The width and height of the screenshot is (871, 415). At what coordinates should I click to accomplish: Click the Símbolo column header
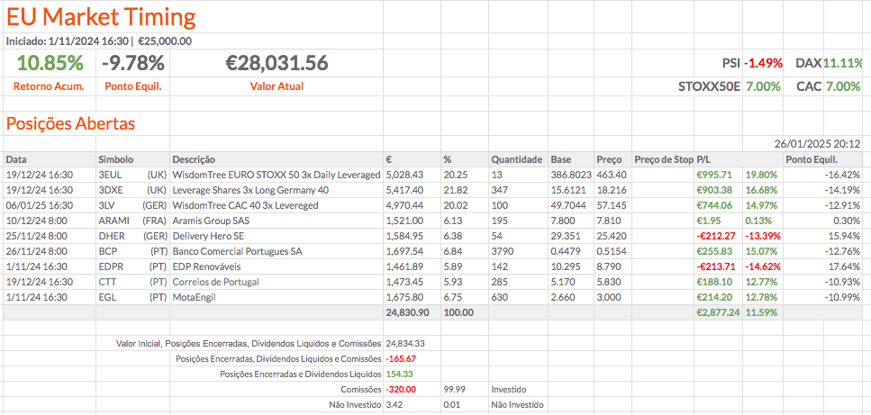[x=116, y=159]
